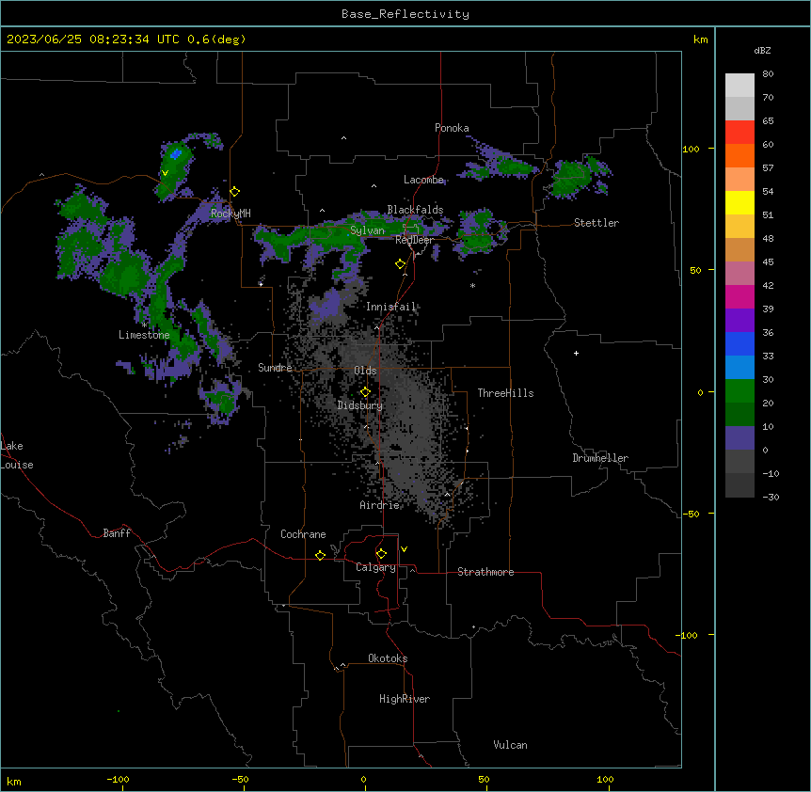Select the yellow diamond between Olds and Didsbury
Viewport: 811px width, 792px height.
[x=365, y=392]
